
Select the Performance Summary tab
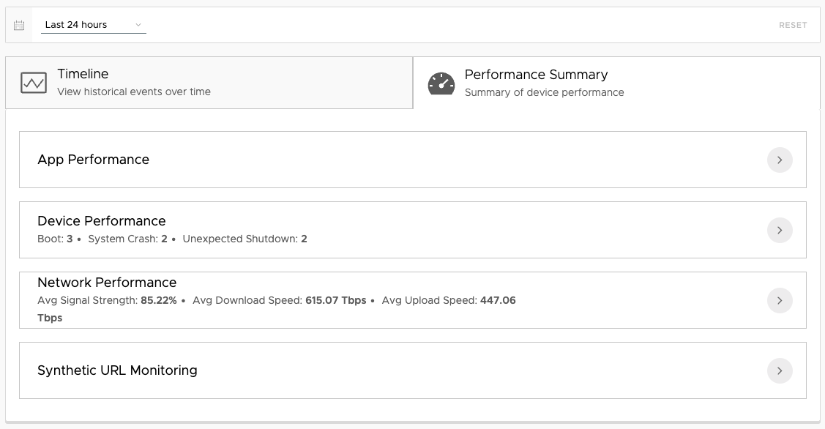click(x=544, y=83)
